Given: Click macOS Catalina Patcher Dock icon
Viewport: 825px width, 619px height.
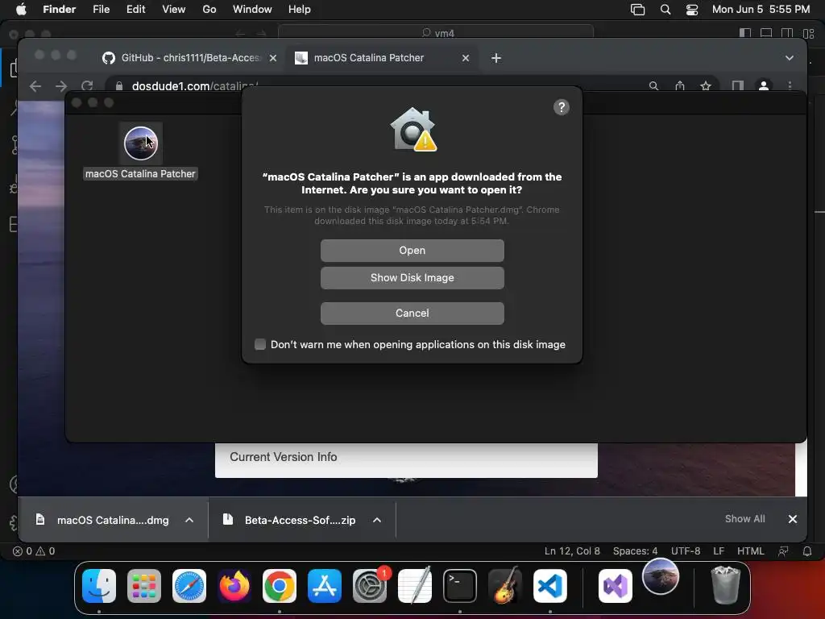Looking at the screenshot, I should [661, 576].
